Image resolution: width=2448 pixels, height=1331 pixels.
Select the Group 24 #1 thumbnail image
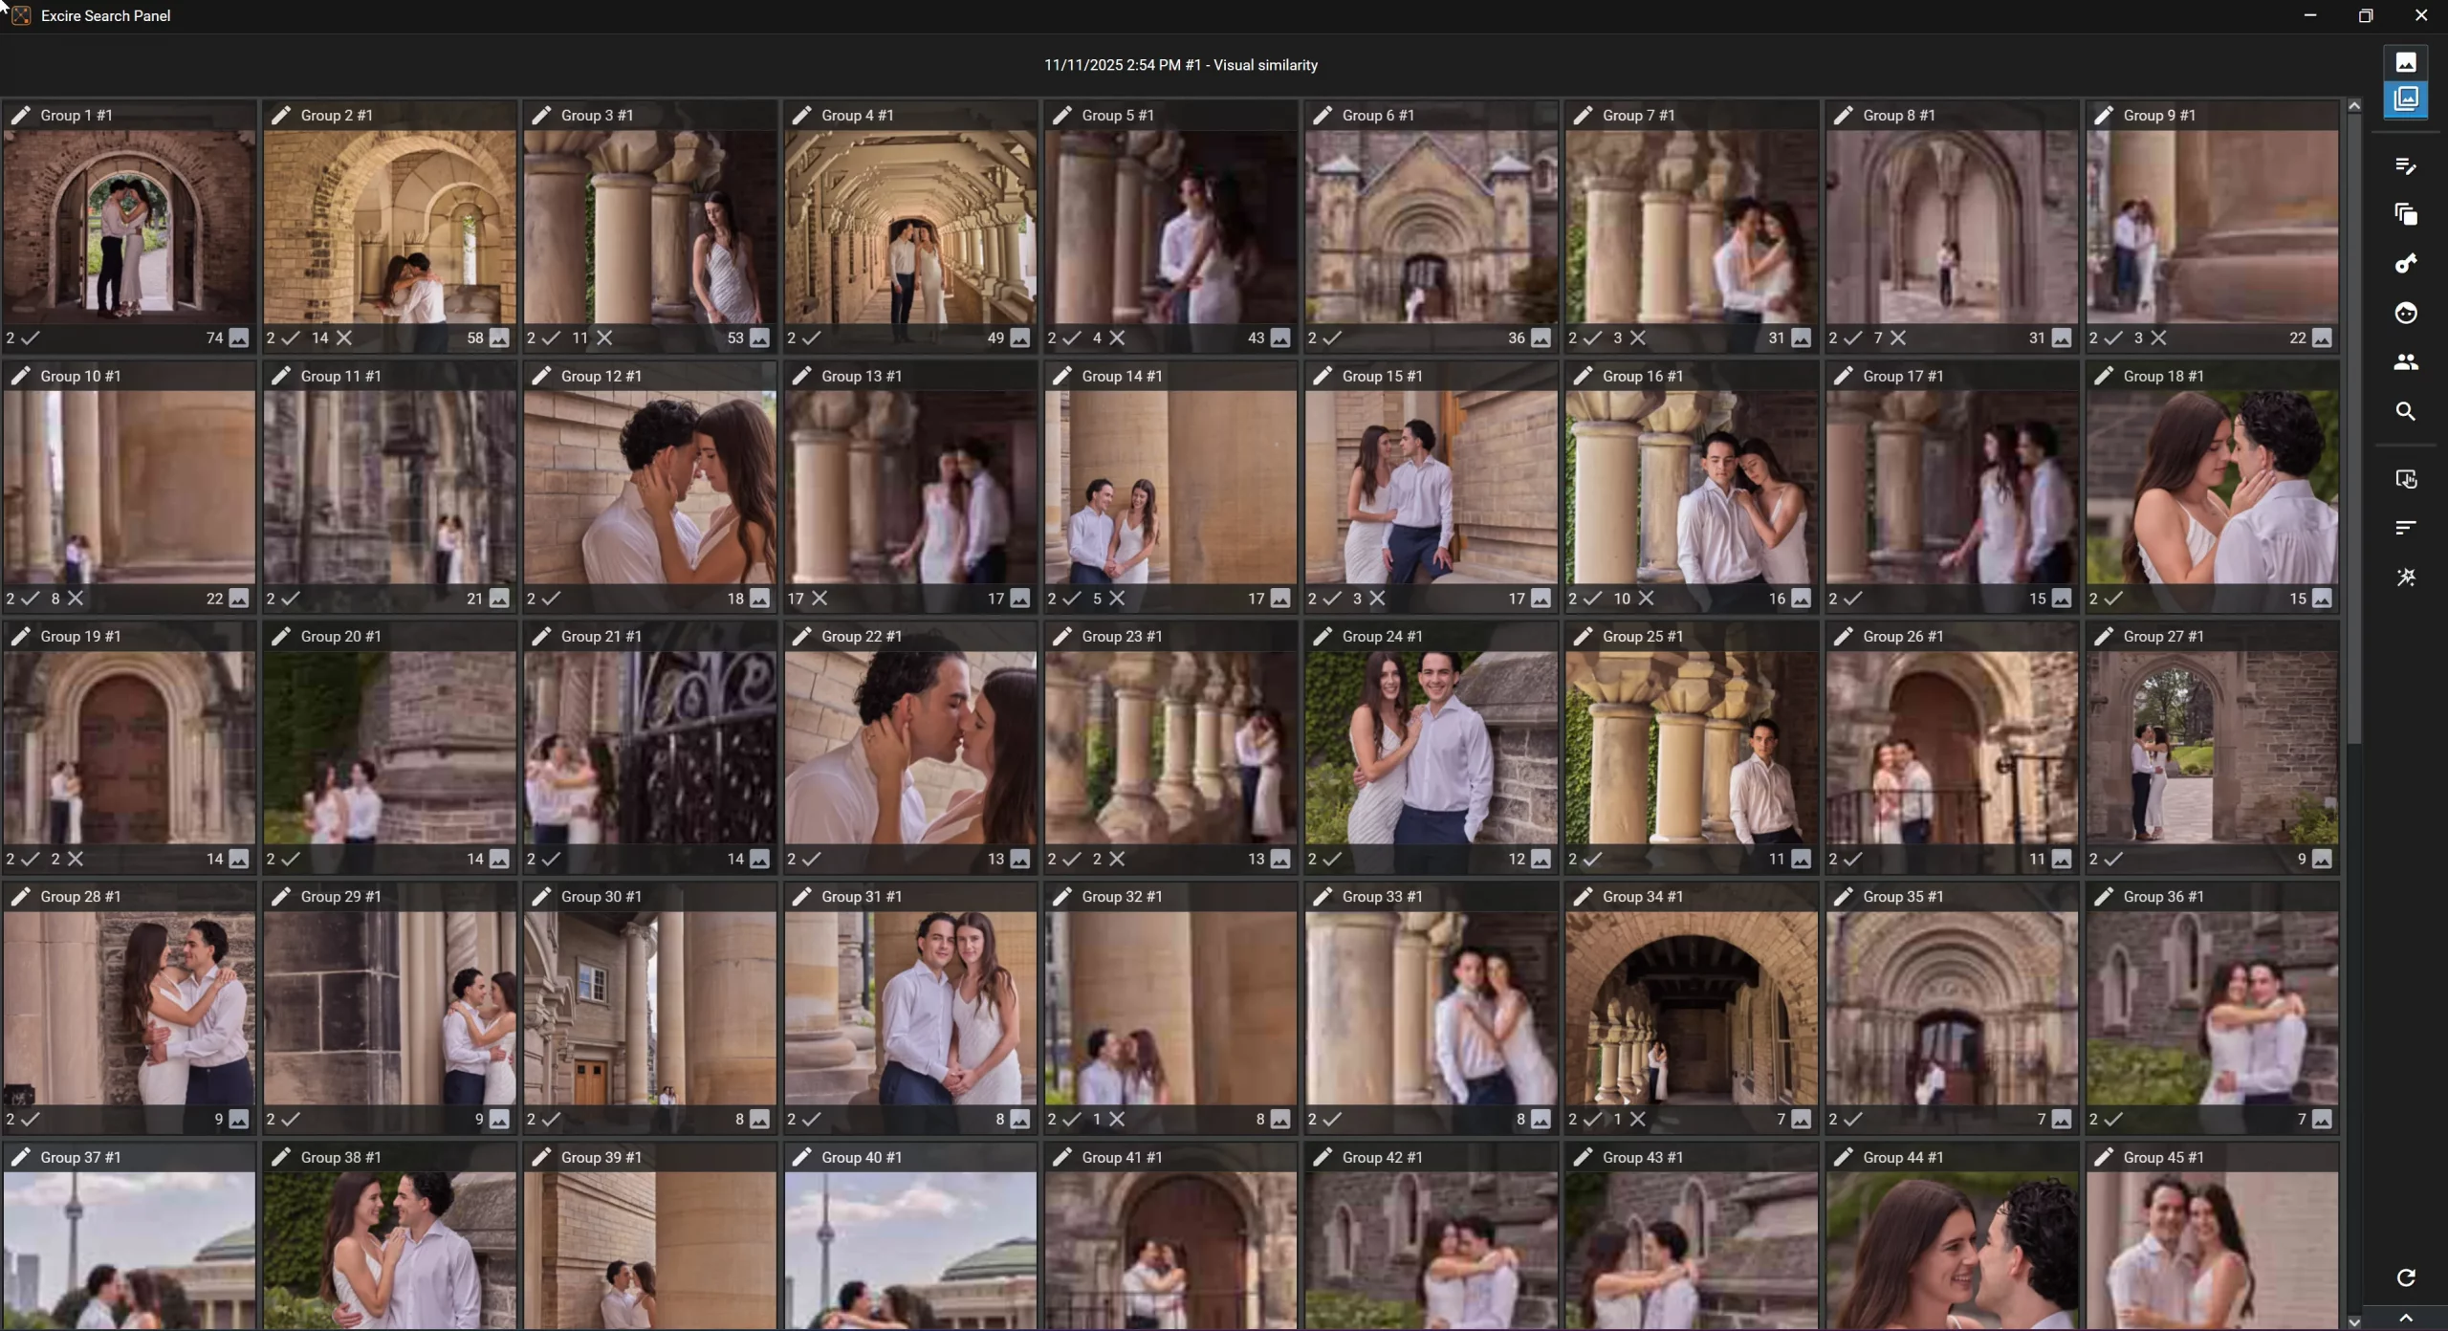1431,748
